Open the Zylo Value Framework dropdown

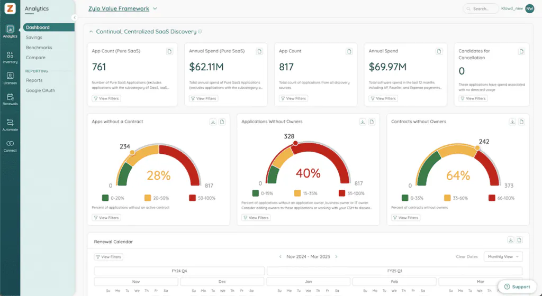click(123, 8)
